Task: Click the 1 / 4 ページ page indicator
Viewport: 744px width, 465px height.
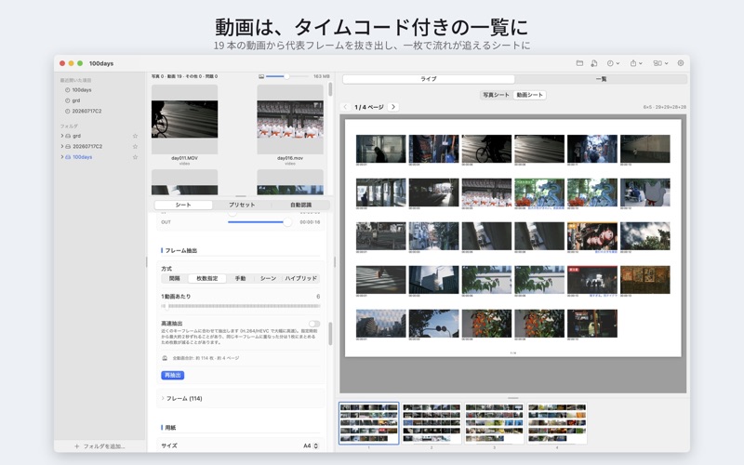Action: (368, 107)
